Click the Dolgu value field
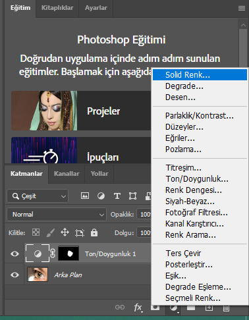The image size is (249, 320). (144, 232)
